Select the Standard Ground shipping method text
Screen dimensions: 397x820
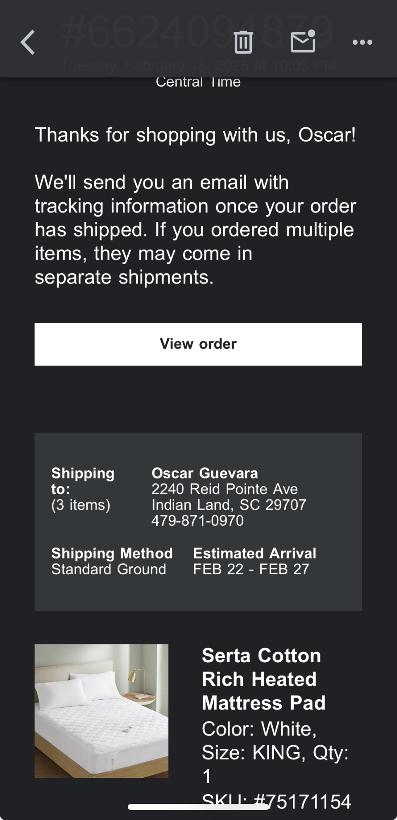pyautogui.click(x=109, y=569)
